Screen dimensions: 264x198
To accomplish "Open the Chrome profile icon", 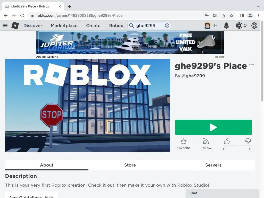I will (x=250, y=15).
